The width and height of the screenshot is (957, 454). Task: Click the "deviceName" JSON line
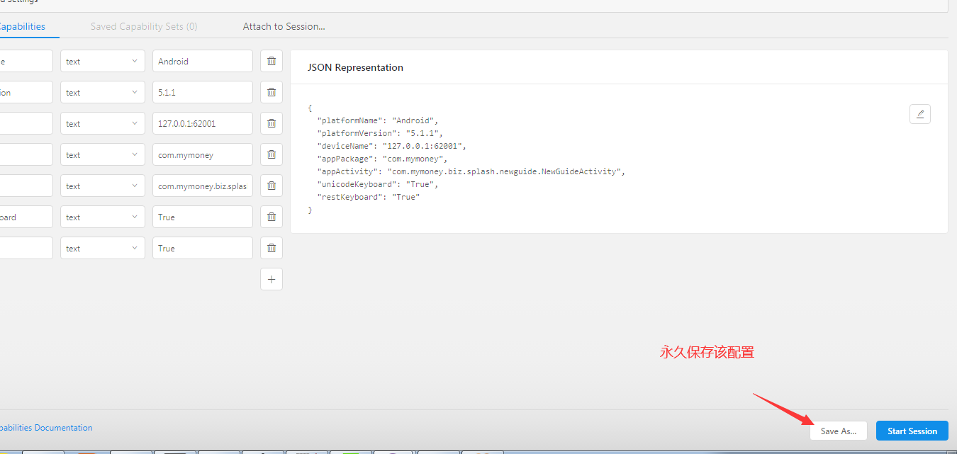coord(392,146)
